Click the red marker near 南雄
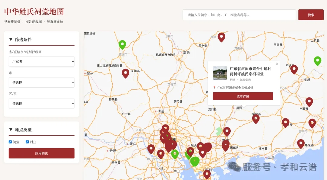Viewport: 327px width, 180px height. point(221,37)
